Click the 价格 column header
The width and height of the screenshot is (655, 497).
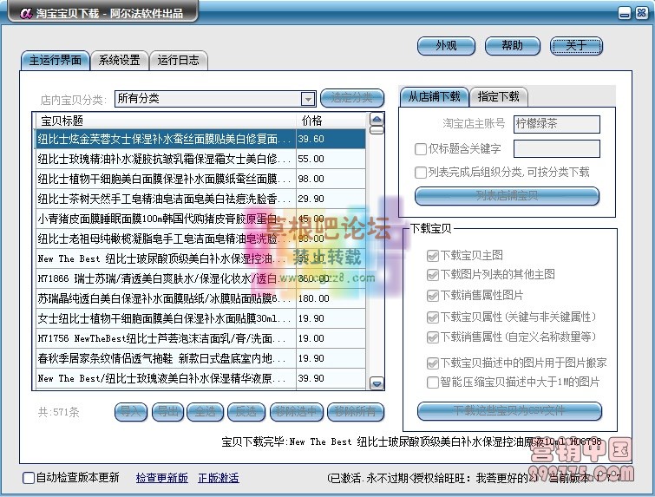pyautogui.click(x=331, y=121)
